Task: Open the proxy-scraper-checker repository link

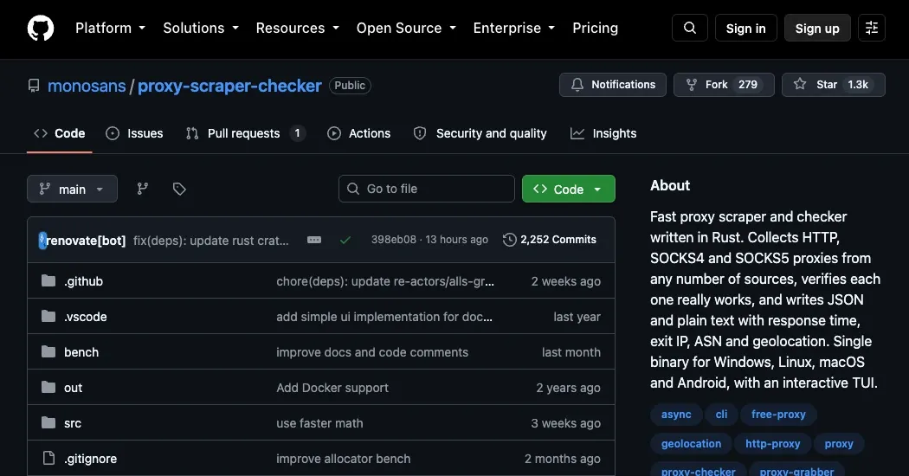Action: pyautogui.click(x=229, y=86)
